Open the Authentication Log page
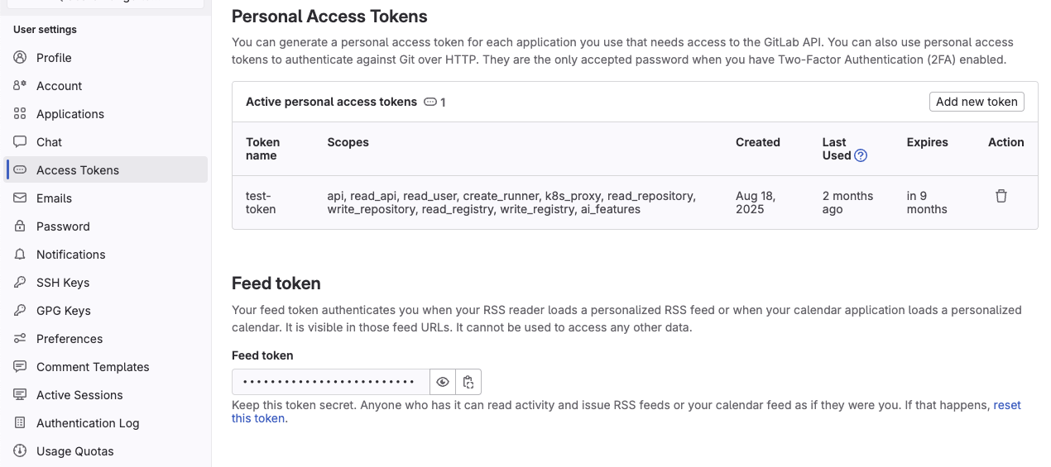 click(88, 423)
